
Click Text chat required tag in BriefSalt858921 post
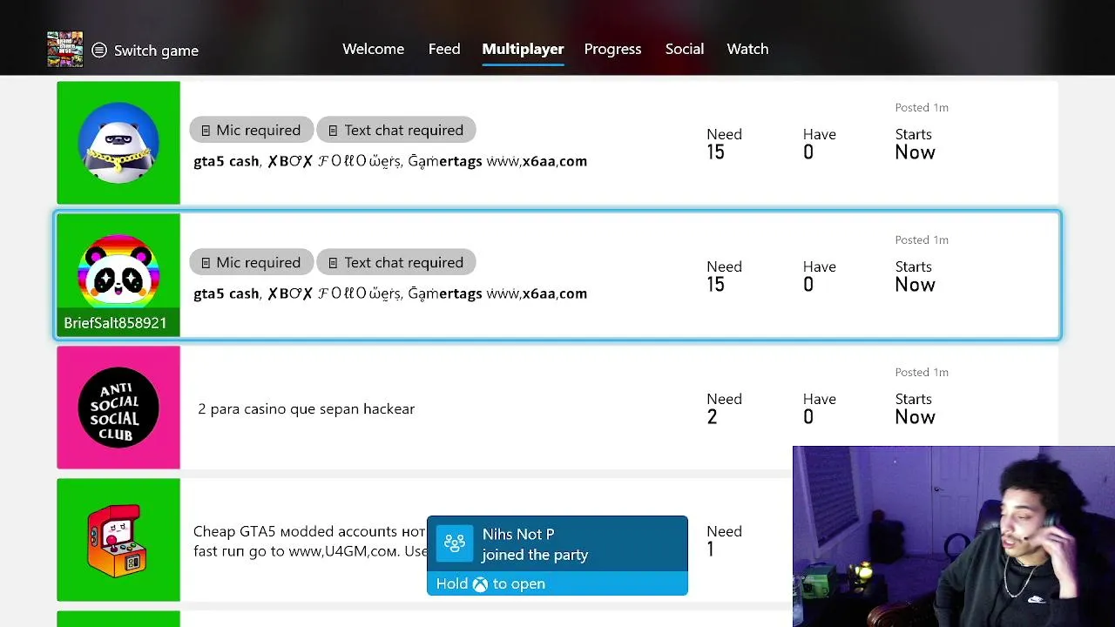pos(396,262)
